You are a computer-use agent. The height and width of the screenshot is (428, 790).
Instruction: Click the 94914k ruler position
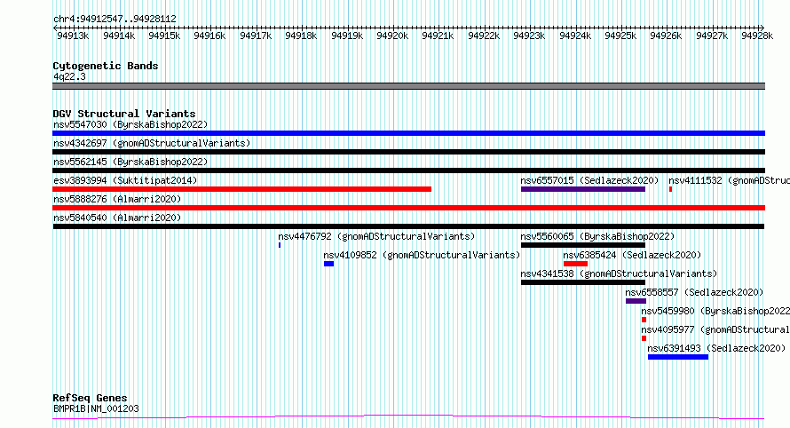coord(119,36)
